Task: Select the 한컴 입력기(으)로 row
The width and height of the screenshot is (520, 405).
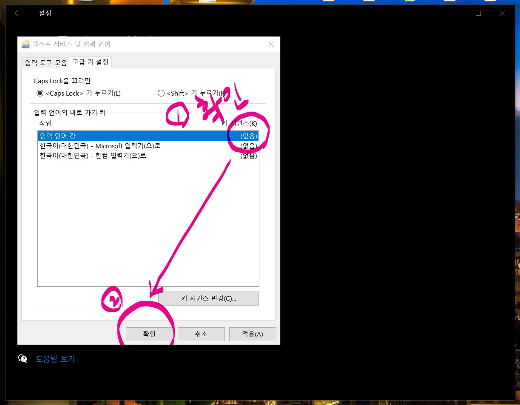Action: [x=148, y=156]
